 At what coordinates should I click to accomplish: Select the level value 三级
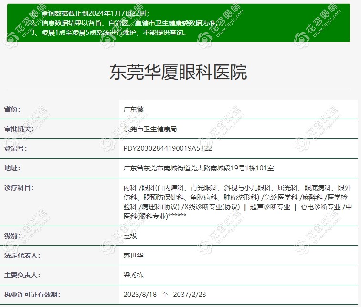[x=130, y=236]
